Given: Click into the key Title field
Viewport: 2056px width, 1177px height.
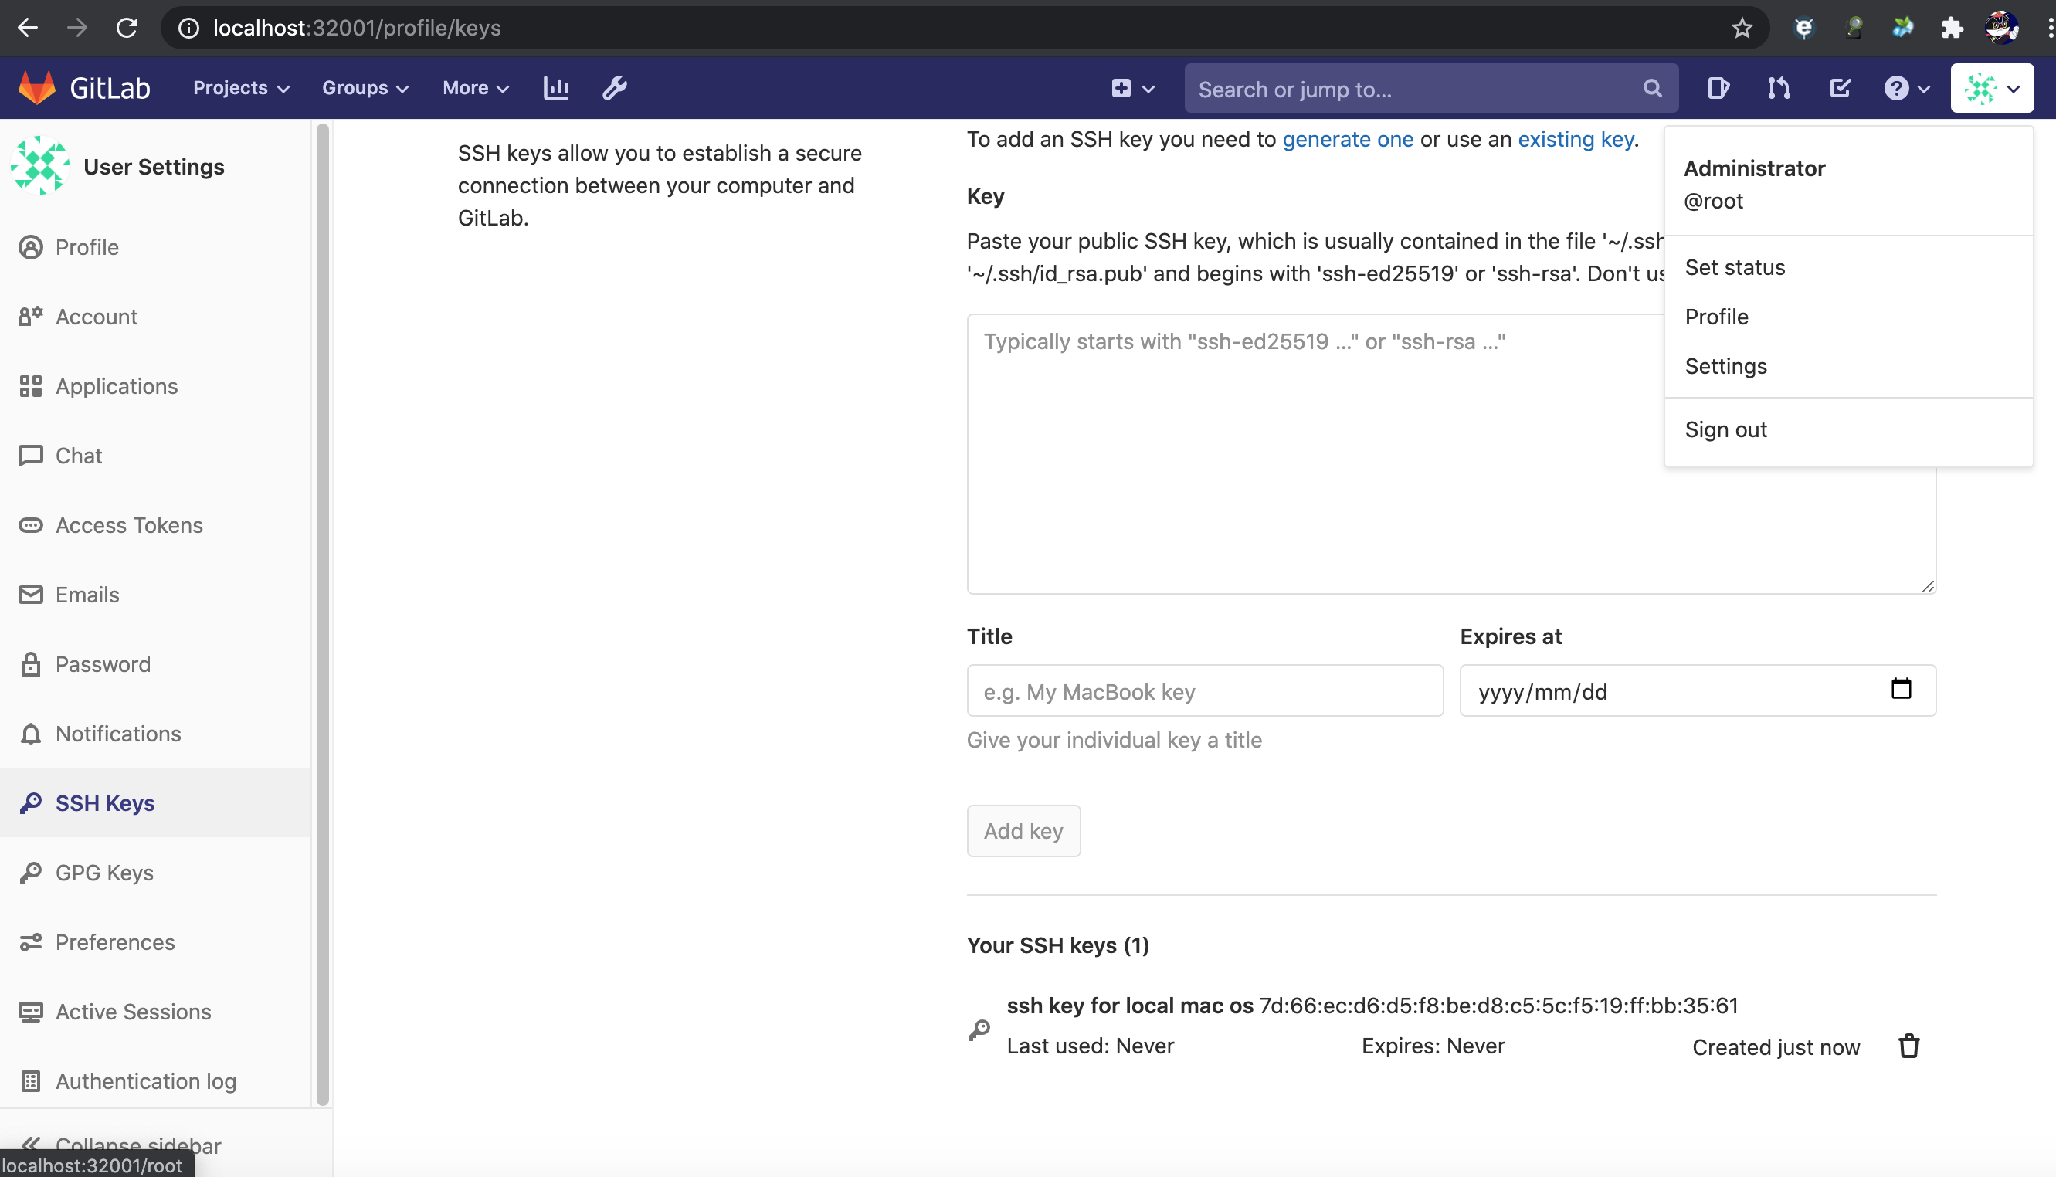Looking at the screenshot, I should [x=1204, y=691].
